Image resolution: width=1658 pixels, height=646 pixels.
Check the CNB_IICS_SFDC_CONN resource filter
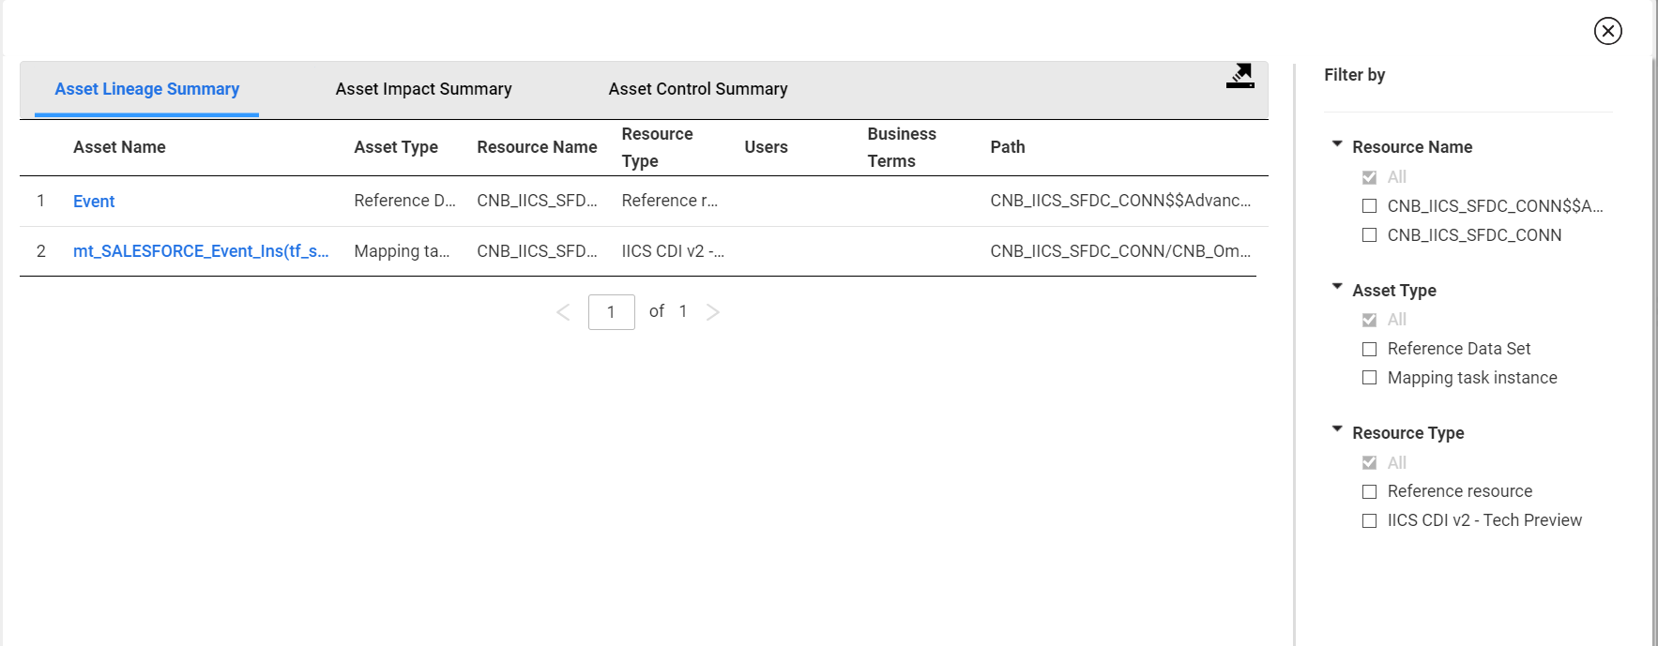point(1369,235)
